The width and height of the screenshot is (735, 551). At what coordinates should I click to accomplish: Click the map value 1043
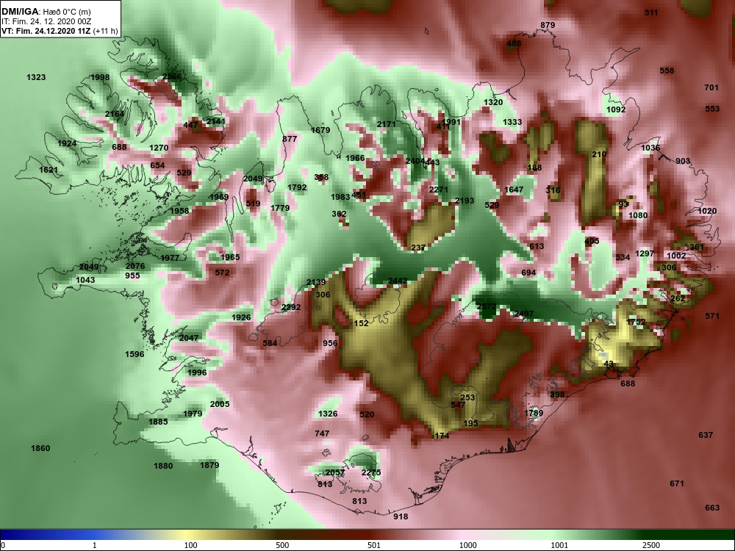click(85, 280)
